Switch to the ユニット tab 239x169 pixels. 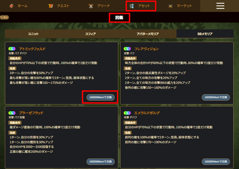click(33, 34)
